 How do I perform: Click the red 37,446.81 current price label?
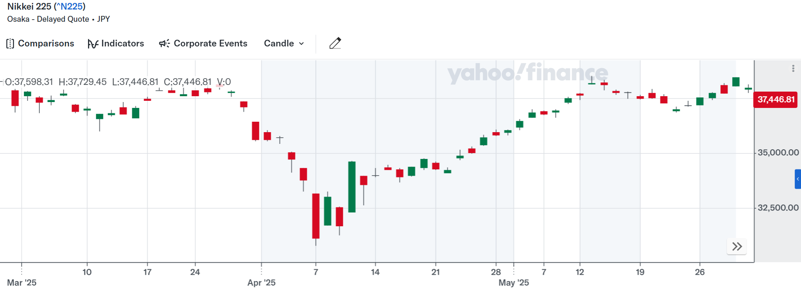[x=775, y=100]
